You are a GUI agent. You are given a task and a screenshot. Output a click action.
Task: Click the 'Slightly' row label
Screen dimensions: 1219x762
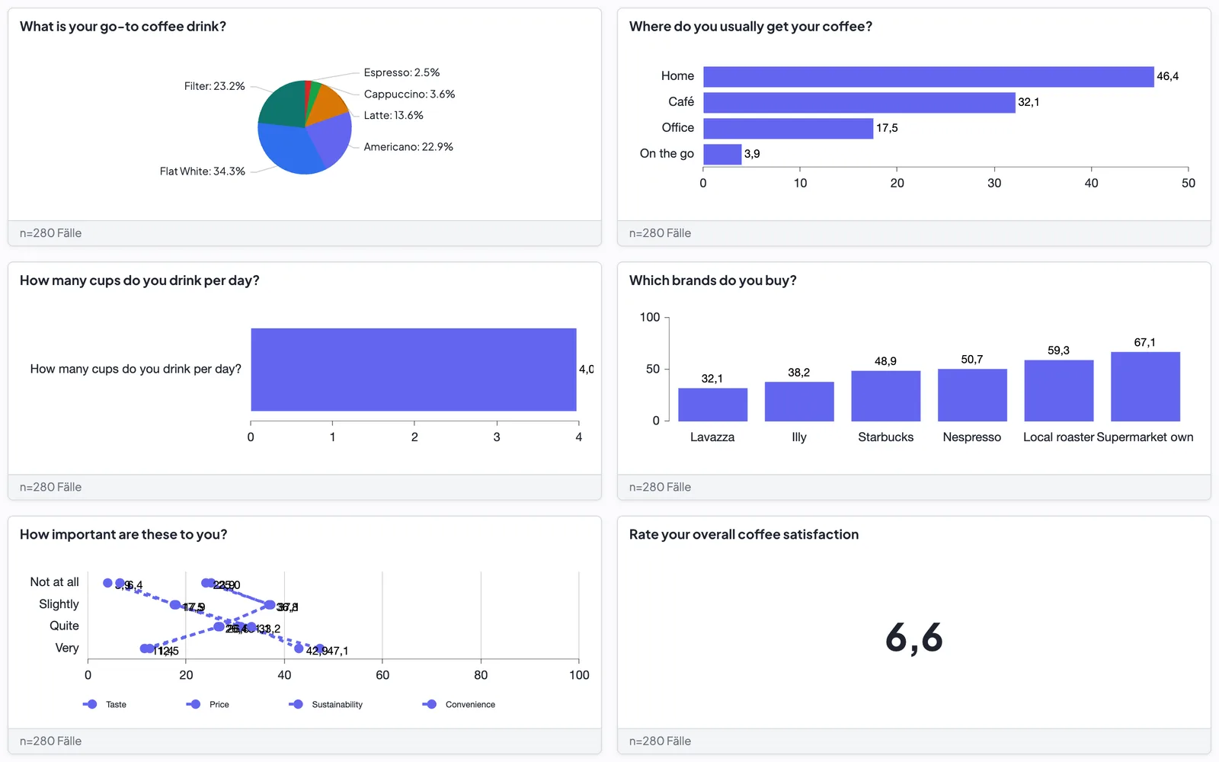pyautogui.click(x=59, y=604)
